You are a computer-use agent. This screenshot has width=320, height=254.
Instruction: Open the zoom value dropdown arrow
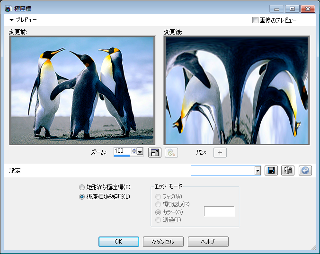pyautogui.click(x=140, y=152)
